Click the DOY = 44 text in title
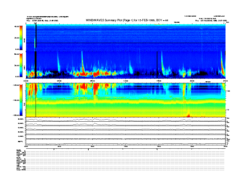Image resolution: width=243 pixels, height=188 pixels. 162,20
